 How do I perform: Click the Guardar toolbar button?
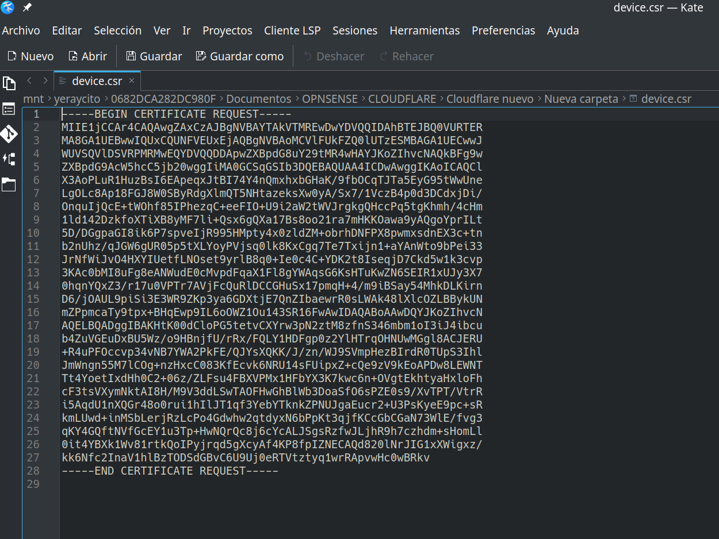tap(154, 56)
